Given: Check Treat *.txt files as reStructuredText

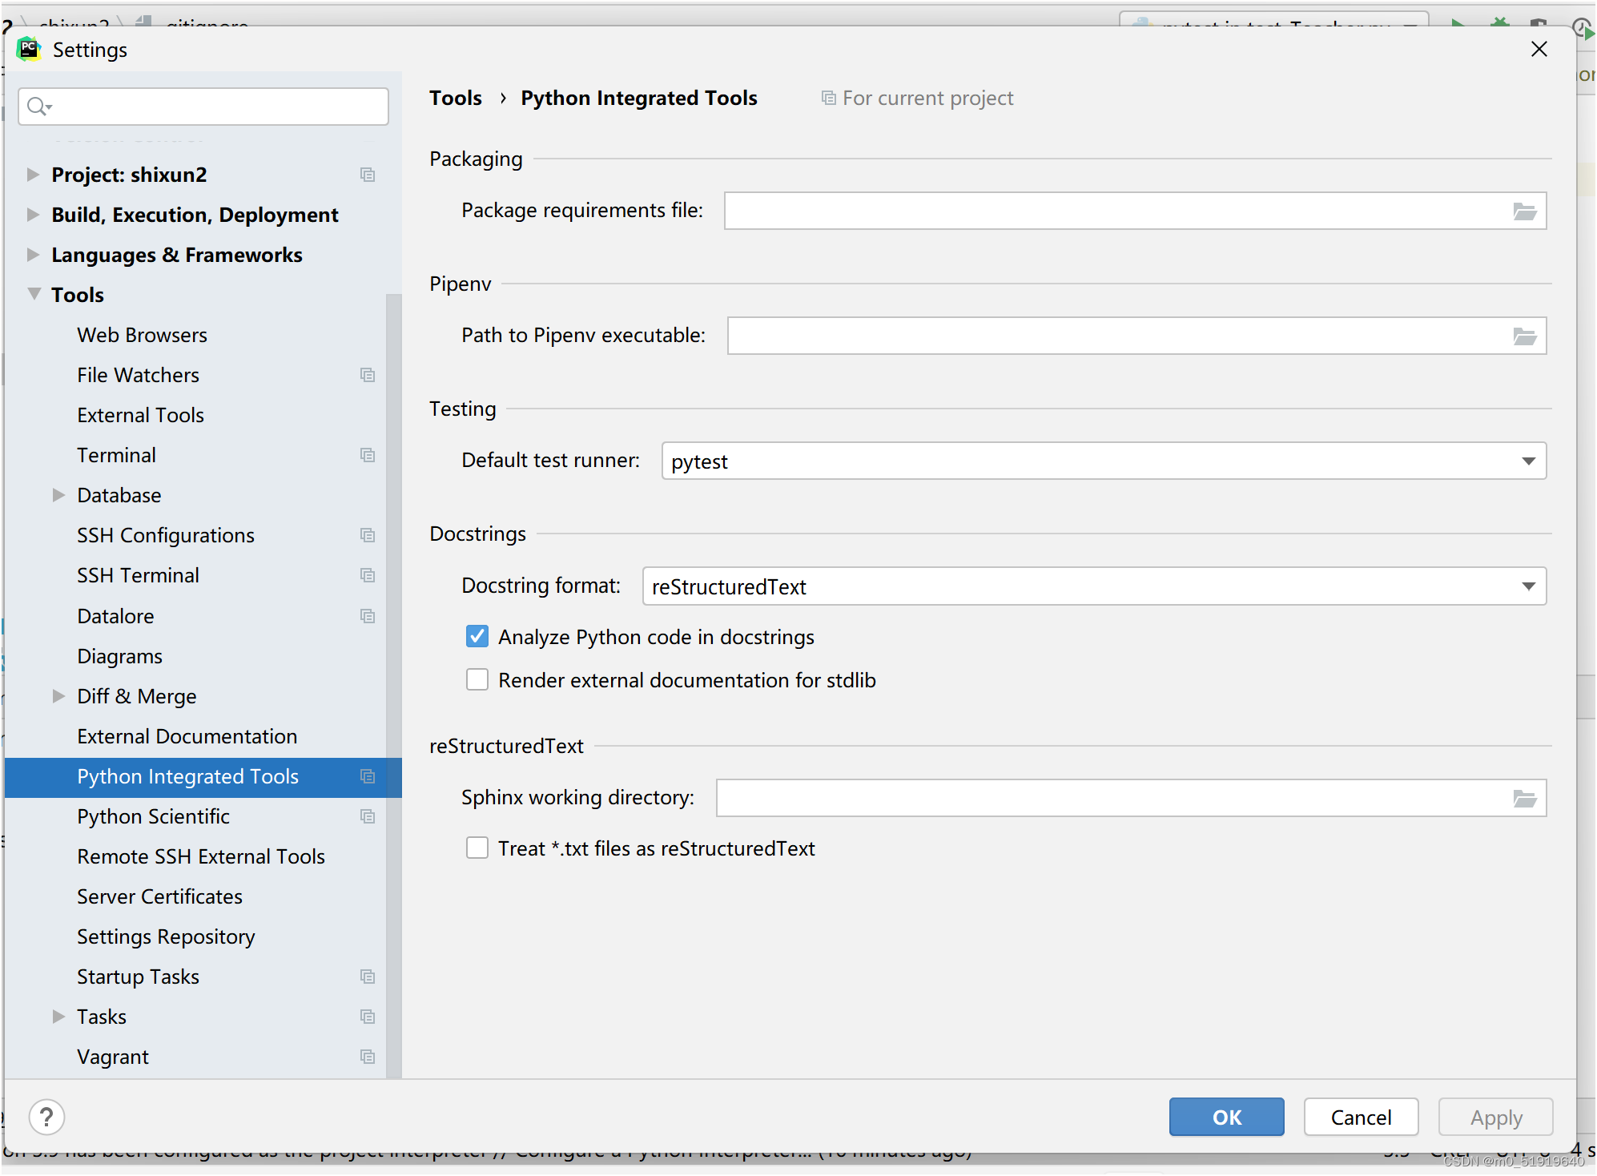Looking at the screenshot, I should click(x=477, y=848).
